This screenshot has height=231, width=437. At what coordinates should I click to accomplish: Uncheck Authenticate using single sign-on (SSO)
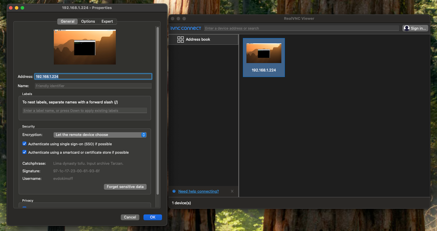(x=24, y=144)
